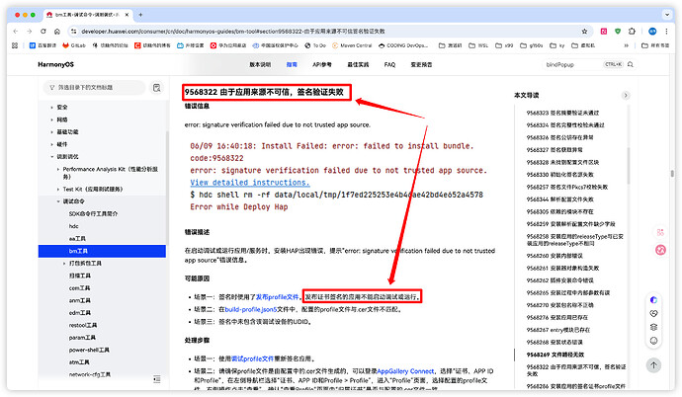Click the back-to-top arrow button
Screen dimensions: 682x397
[x=653, y=365]
